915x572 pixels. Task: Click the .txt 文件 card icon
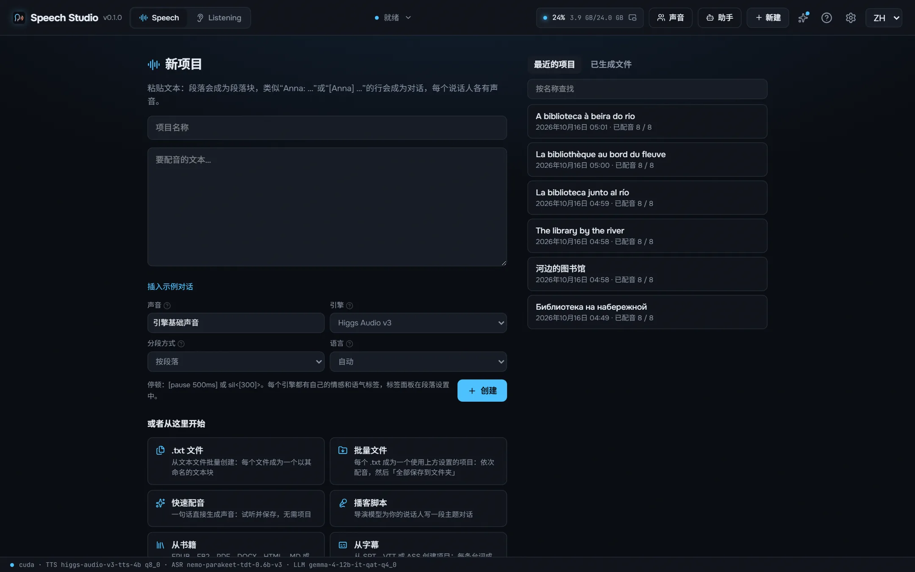[160, 450]
